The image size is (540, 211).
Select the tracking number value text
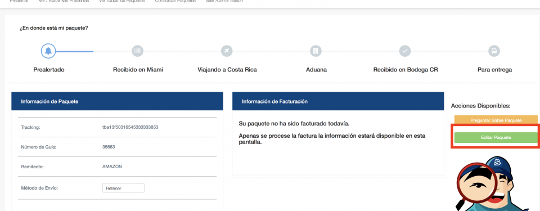click(x=130, y=127)
